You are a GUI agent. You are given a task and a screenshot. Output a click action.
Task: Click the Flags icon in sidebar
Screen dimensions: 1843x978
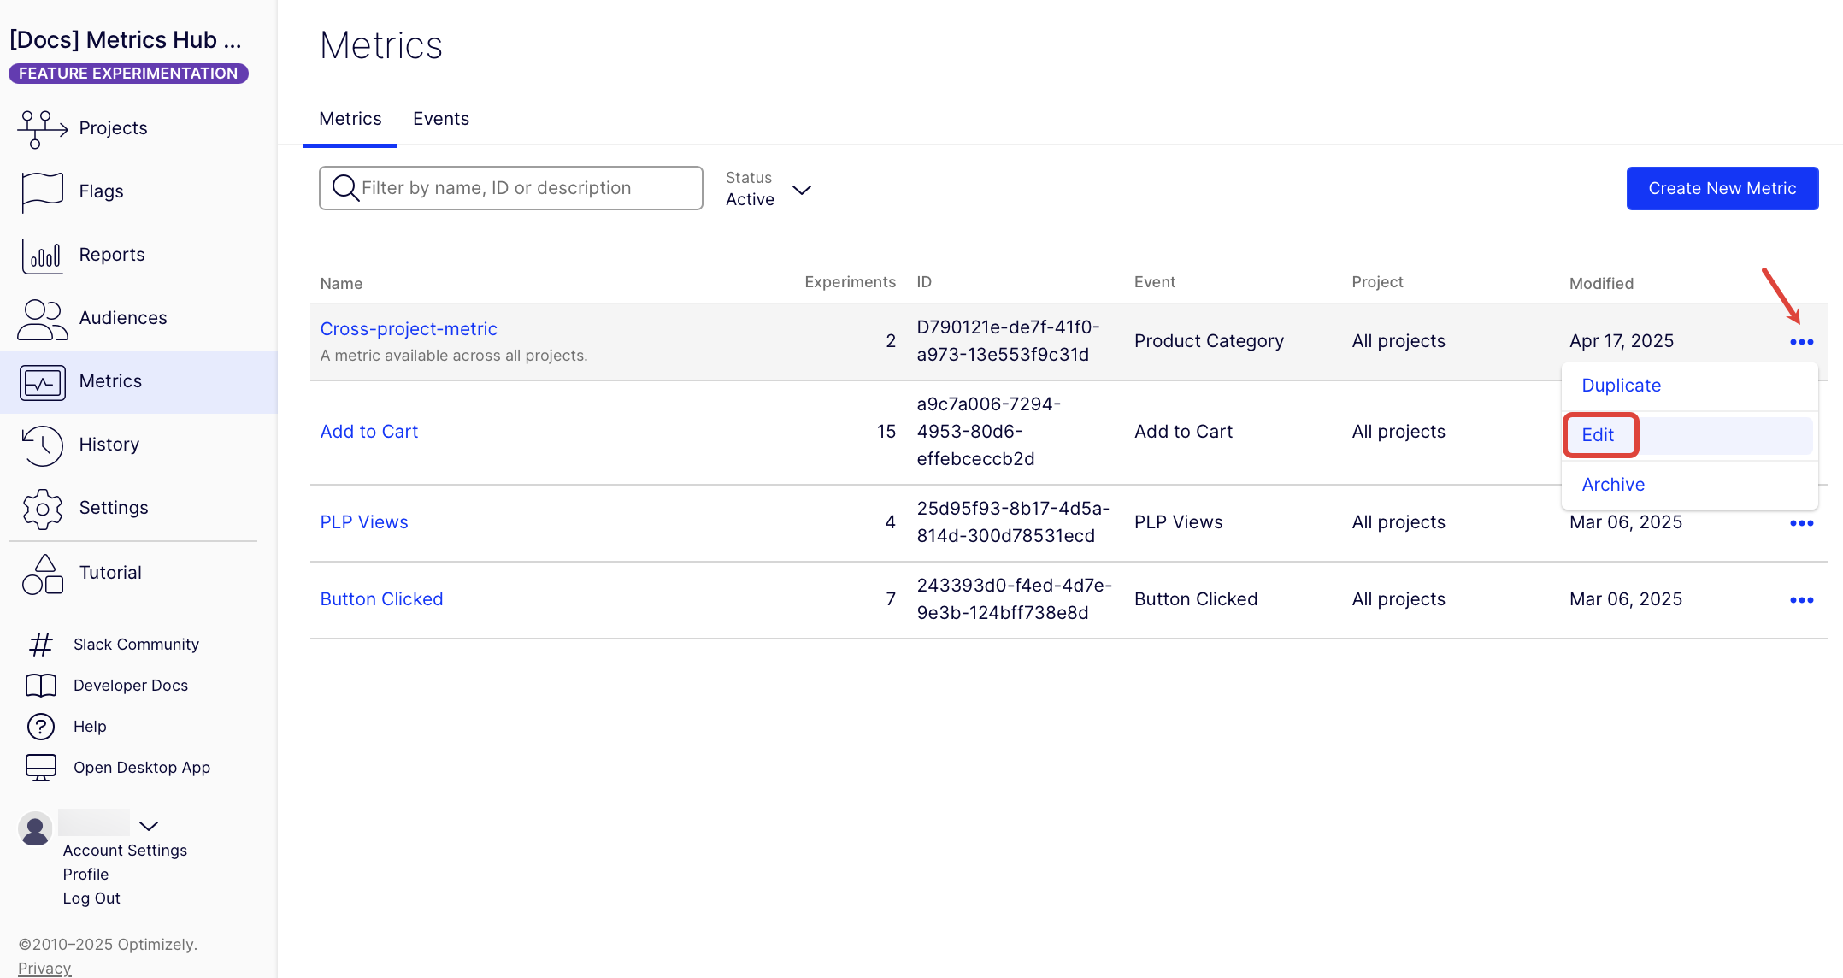(41, 191)
